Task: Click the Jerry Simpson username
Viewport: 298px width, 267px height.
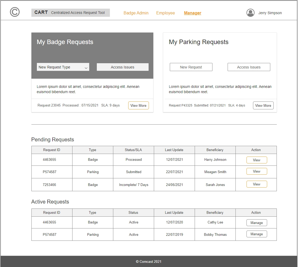Action: point(270,13)
